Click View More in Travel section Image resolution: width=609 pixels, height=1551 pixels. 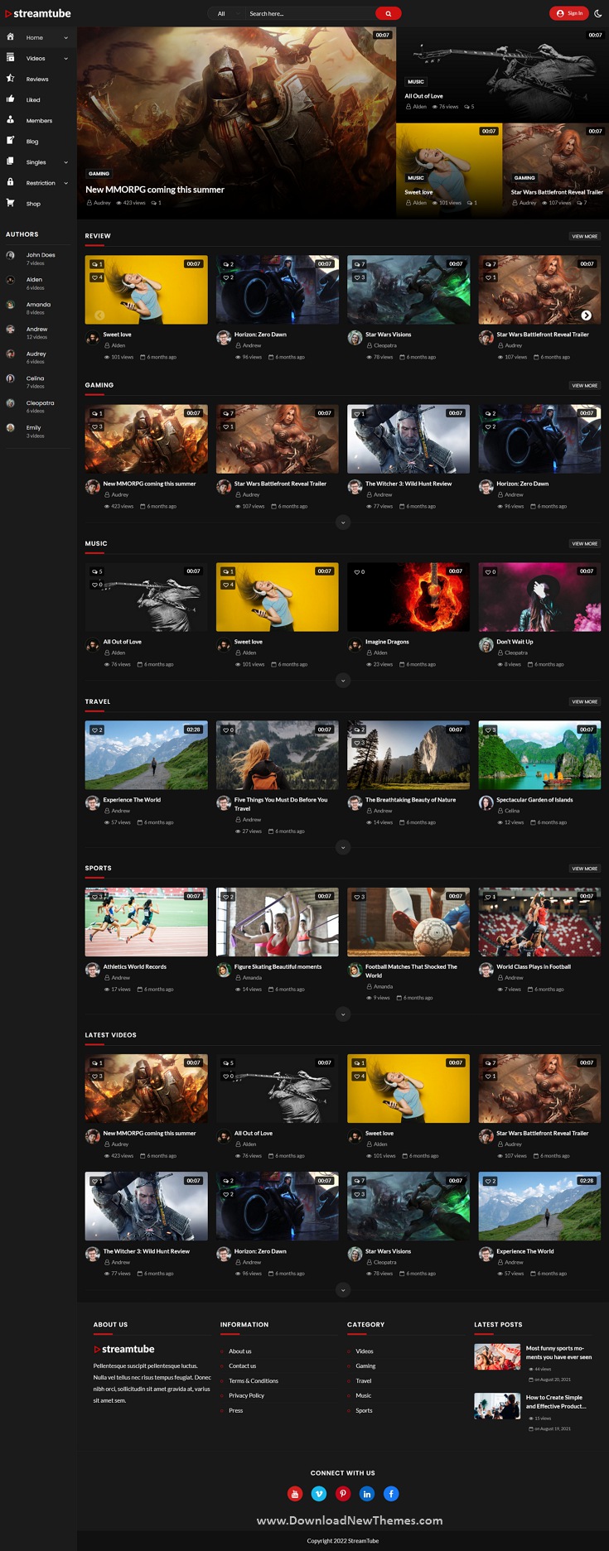[x=584, y=701]
